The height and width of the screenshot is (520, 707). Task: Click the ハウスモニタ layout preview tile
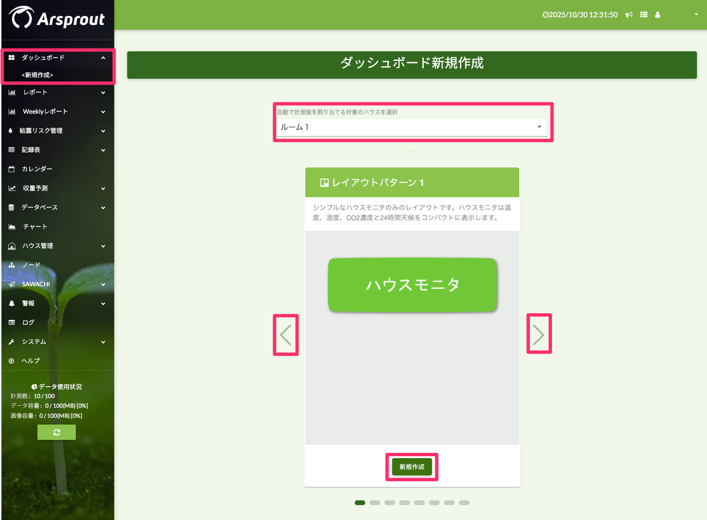[x=412, y=285]
